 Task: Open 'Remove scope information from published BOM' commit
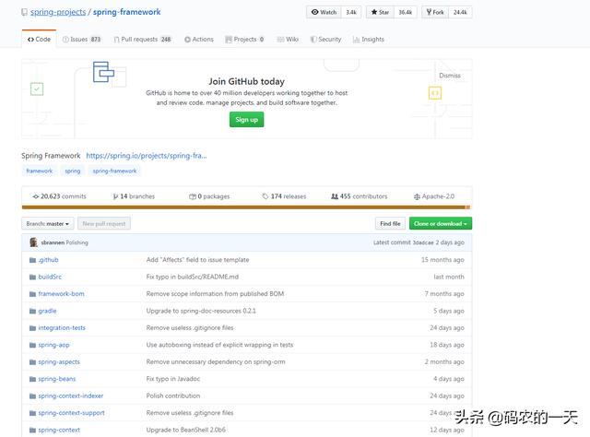[215, 294]
